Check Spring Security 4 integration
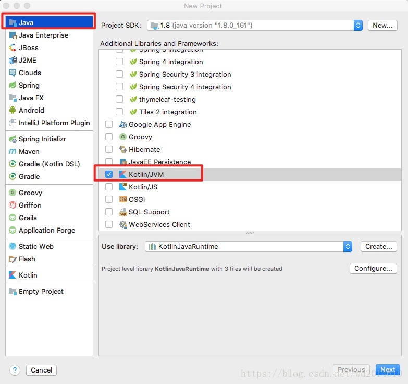Viewport: 408px width, 384px height. pyautogui.click(x=119, y=87)
